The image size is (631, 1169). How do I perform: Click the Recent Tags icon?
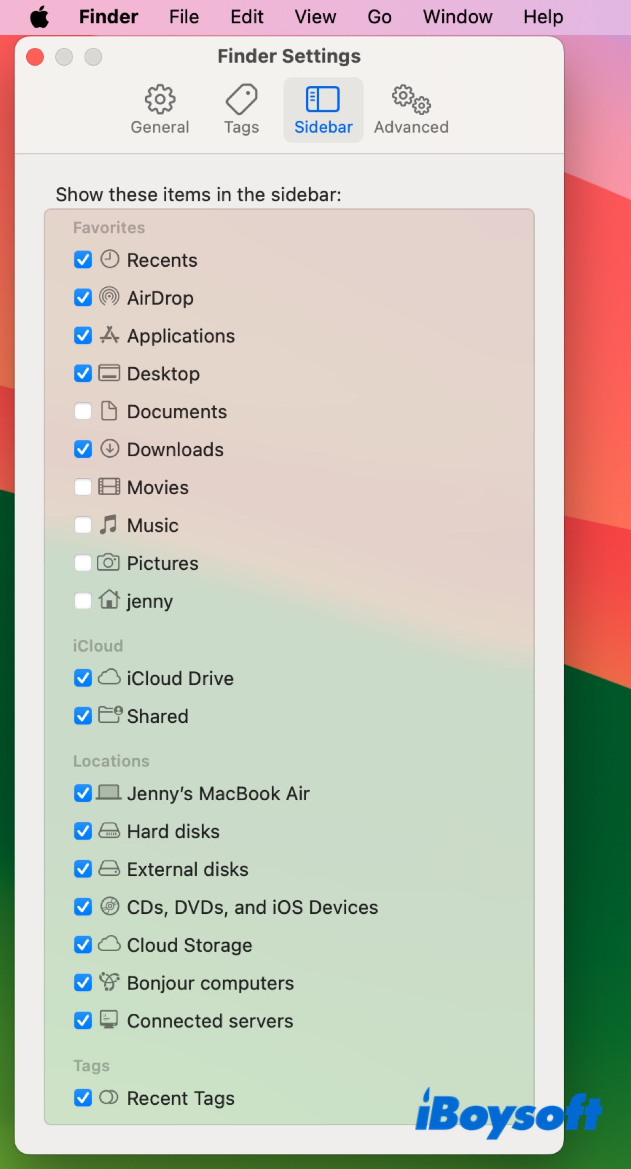point(109,1097)
